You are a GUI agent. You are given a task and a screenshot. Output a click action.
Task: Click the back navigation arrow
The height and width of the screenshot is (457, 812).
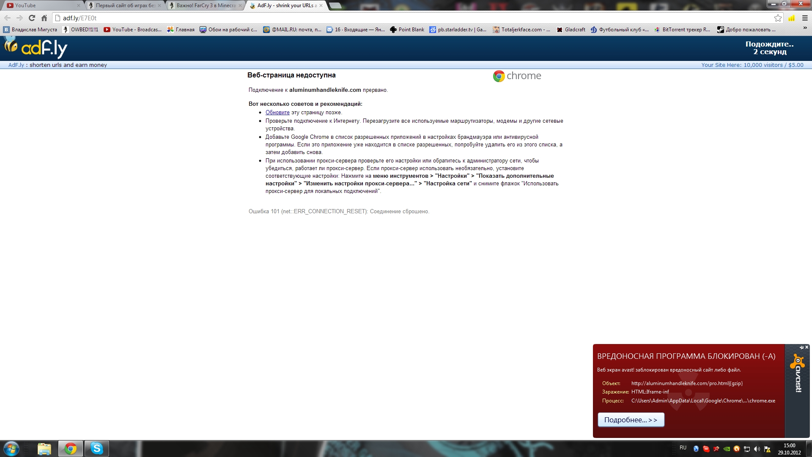pos(7,18)
